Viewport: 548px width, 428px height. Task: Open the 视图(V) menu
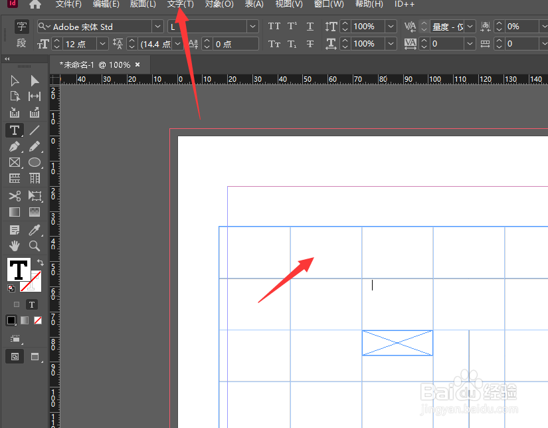point(289,4)
